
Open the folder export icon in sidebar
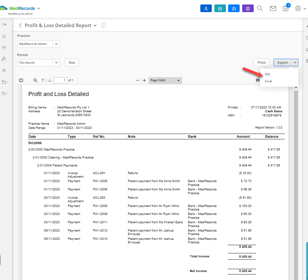point(4,93)
